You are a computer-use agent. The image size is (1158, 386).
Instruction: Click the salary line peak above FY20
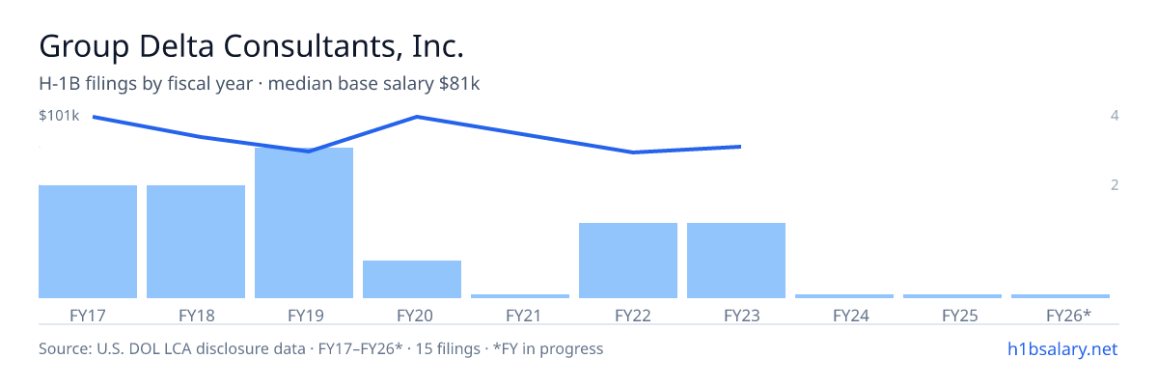click(x=417, y=117)
